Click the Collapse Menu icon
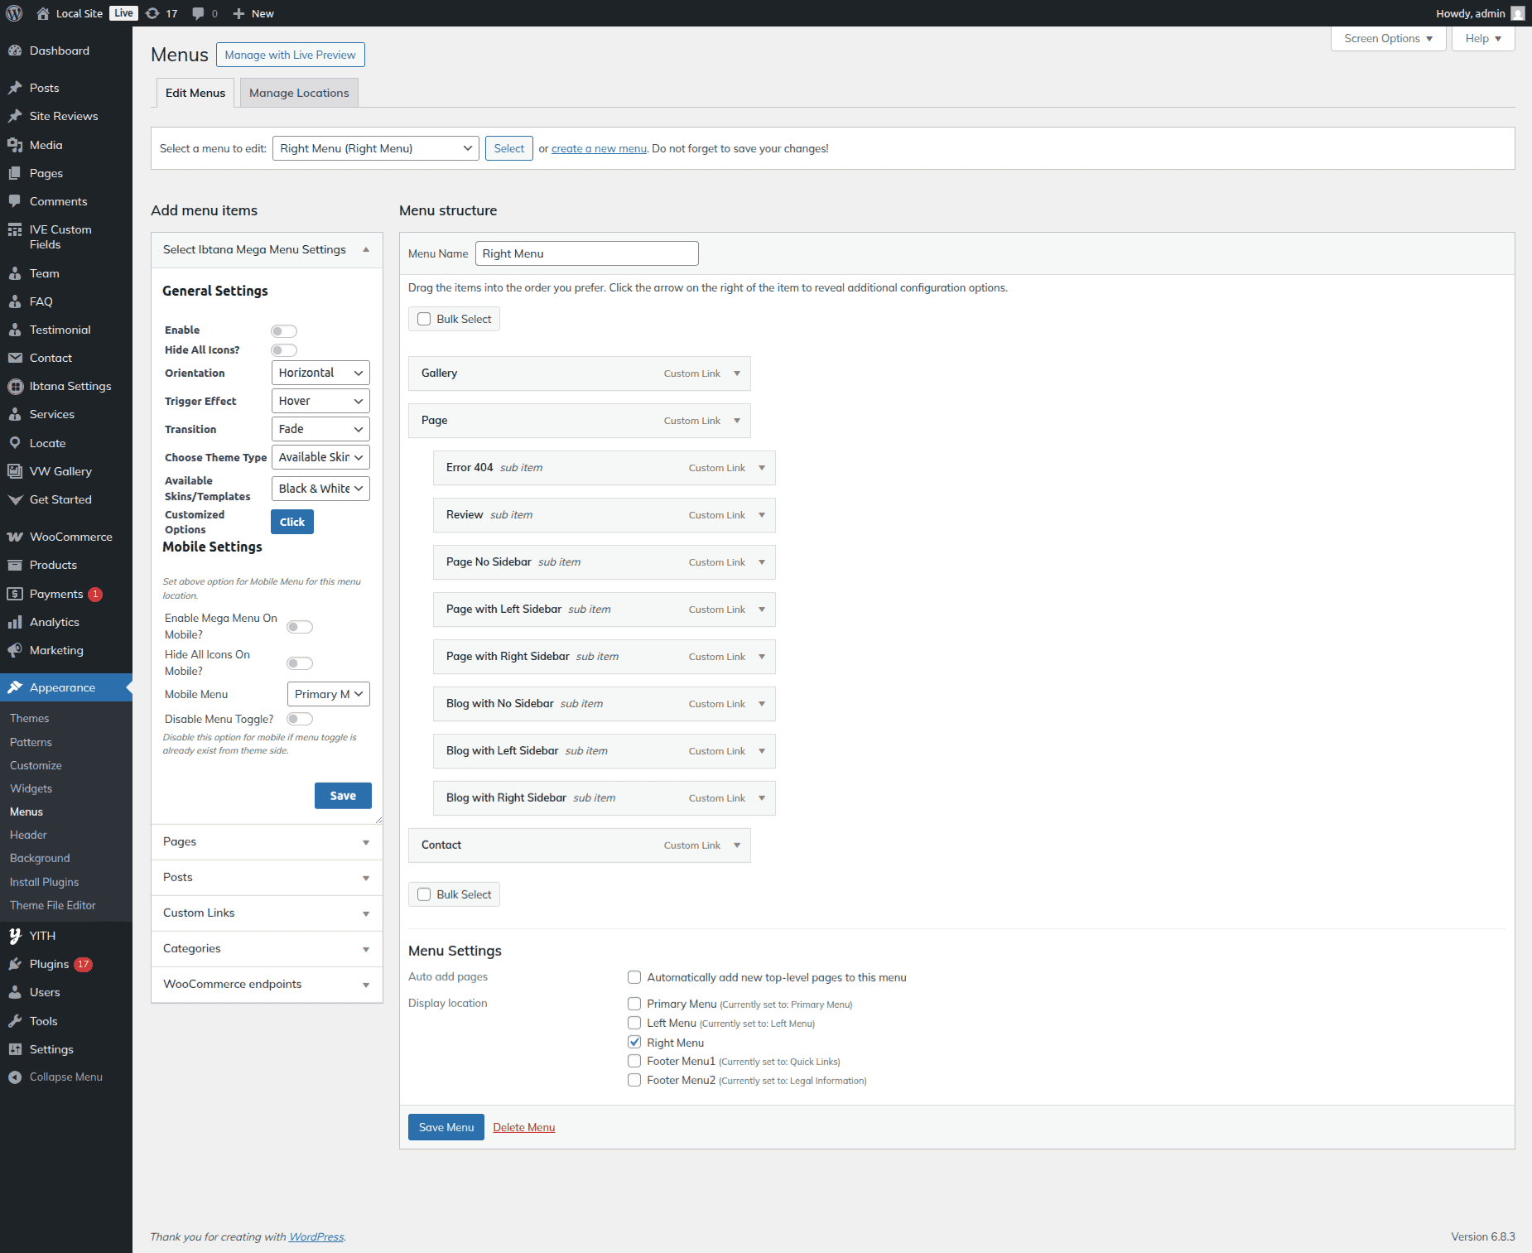1532x1253 pixels. (15, 1077)
